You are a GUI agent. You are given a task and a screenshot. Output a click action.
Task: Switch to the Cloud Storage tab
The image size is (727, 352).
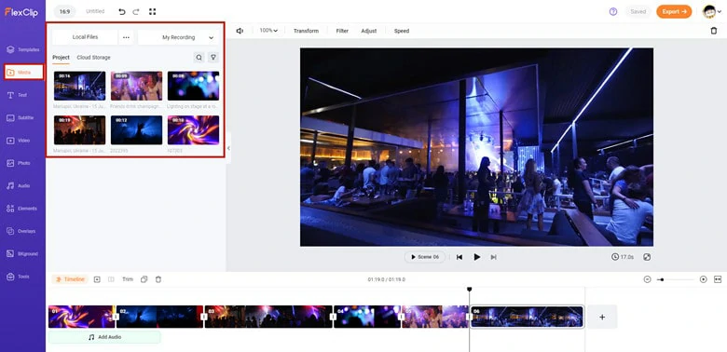point(93,58)
